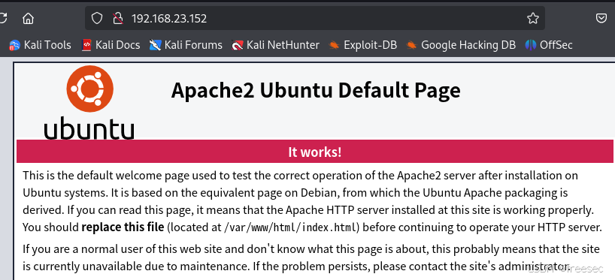
Task: Save the page to Pocket via the toolbar icon
Action: (601, 18)
